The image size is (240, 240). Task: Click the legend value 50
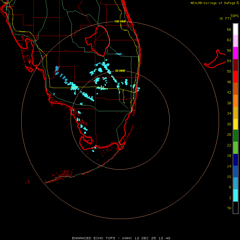229,71
